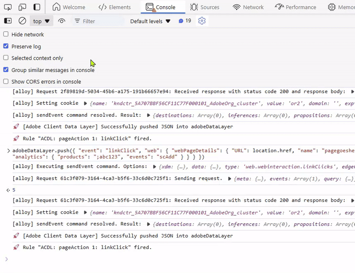Open the Elements tab
355x273 pixels.
(114, 7)
